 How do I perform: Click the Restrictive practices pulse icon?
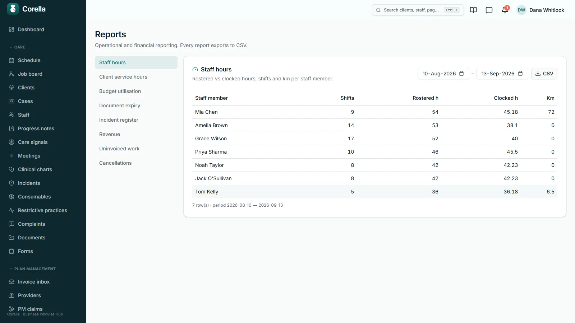click(11, 210)
